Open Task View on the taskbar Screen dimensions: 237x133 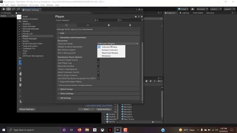[71, 130]
